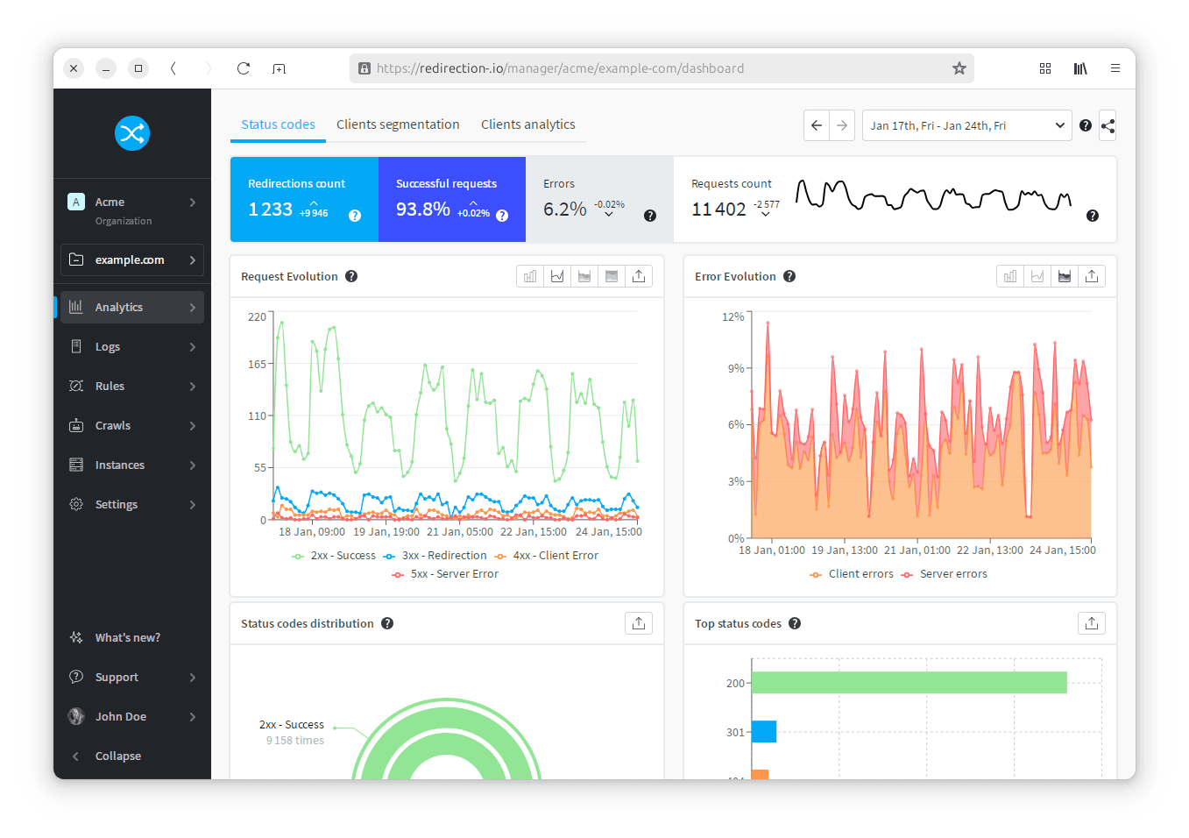Switch Error Evolution to bar chart view
The image size is (1189, 838).
[1010, 276]
